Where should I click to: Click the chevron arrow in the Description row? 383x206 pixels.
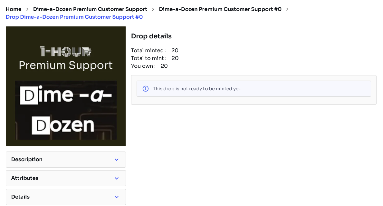click(117, 160)
